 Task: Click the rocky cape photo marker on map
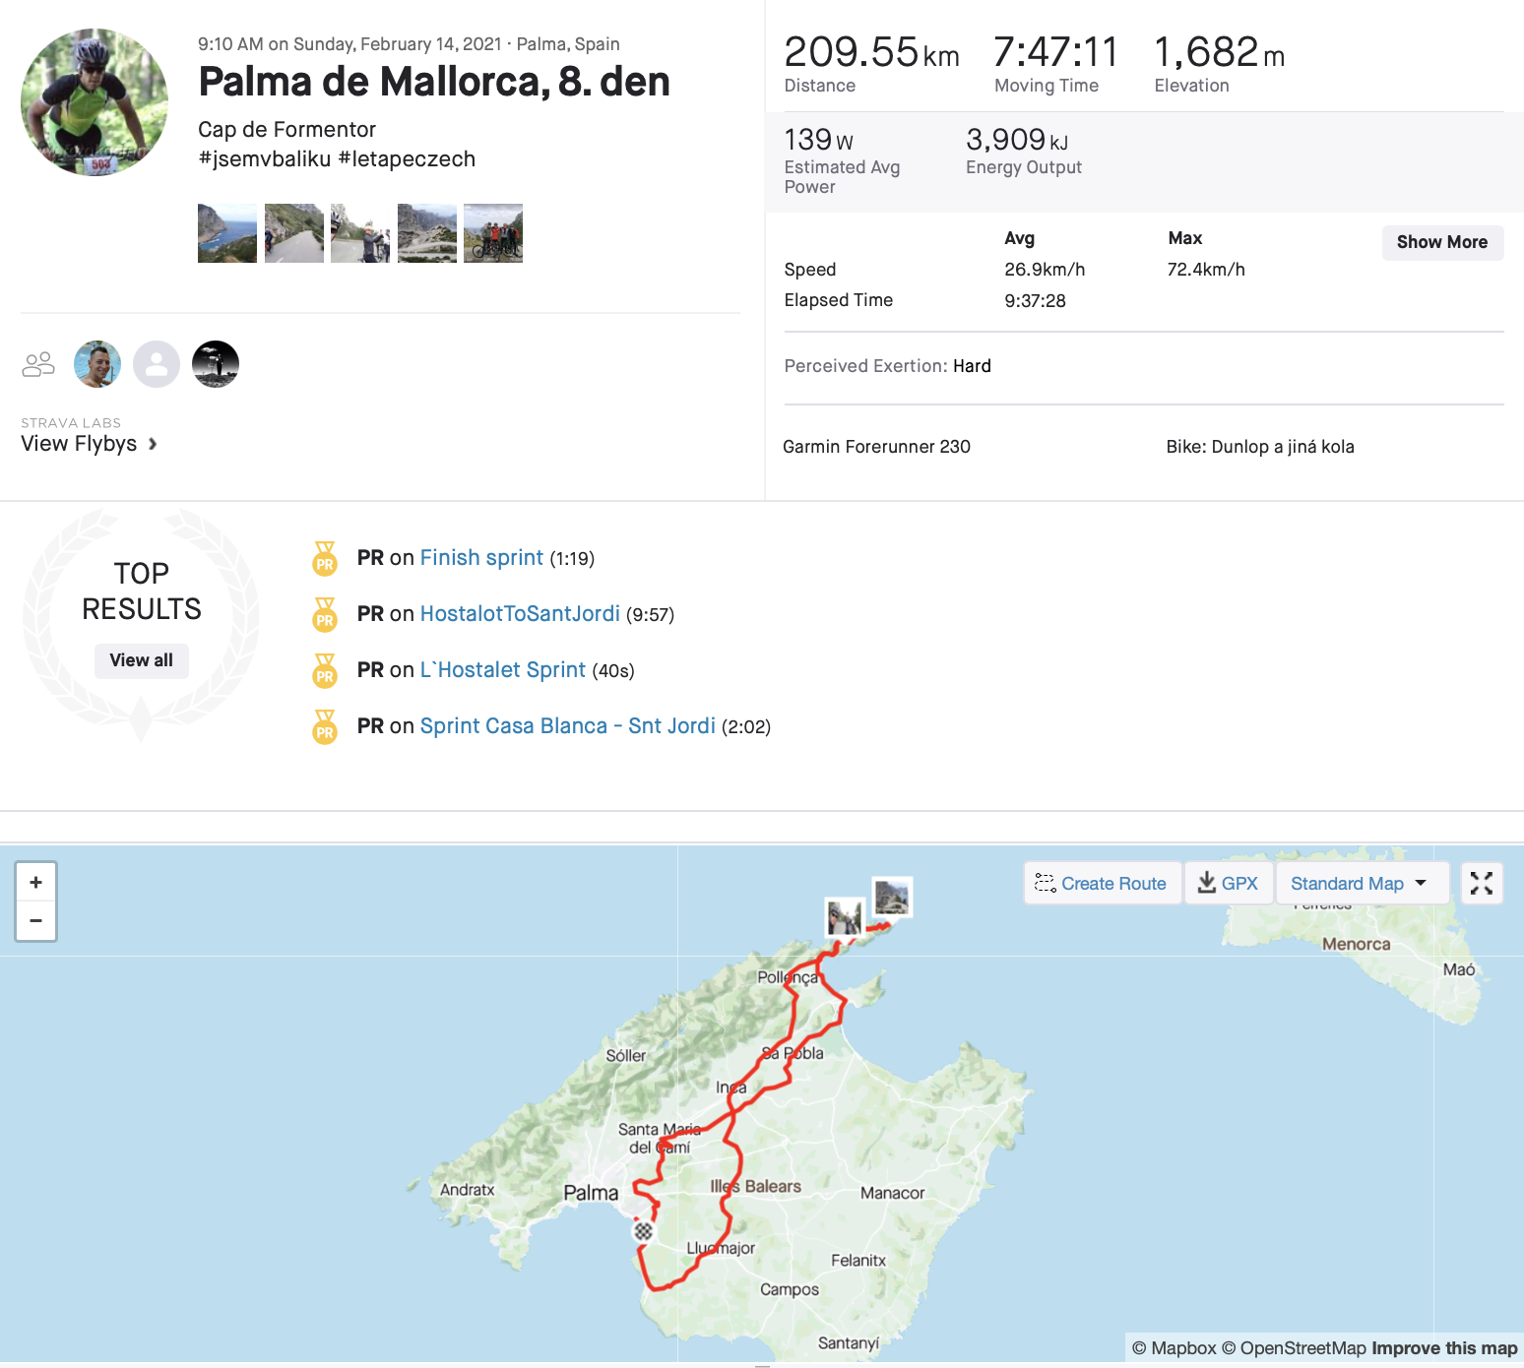click(x=892, y=898)
